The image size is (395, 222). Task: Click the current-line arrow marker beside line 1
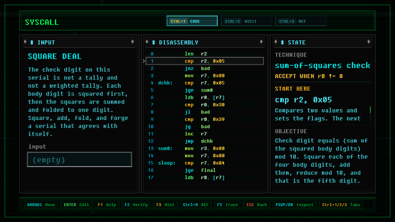(144, 61)
